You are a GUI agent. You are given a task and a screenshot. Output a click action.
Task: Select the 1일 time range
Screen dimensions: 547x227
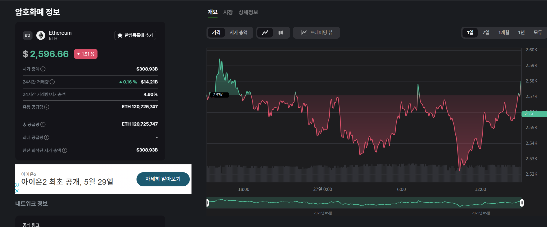tap(470, 32)
